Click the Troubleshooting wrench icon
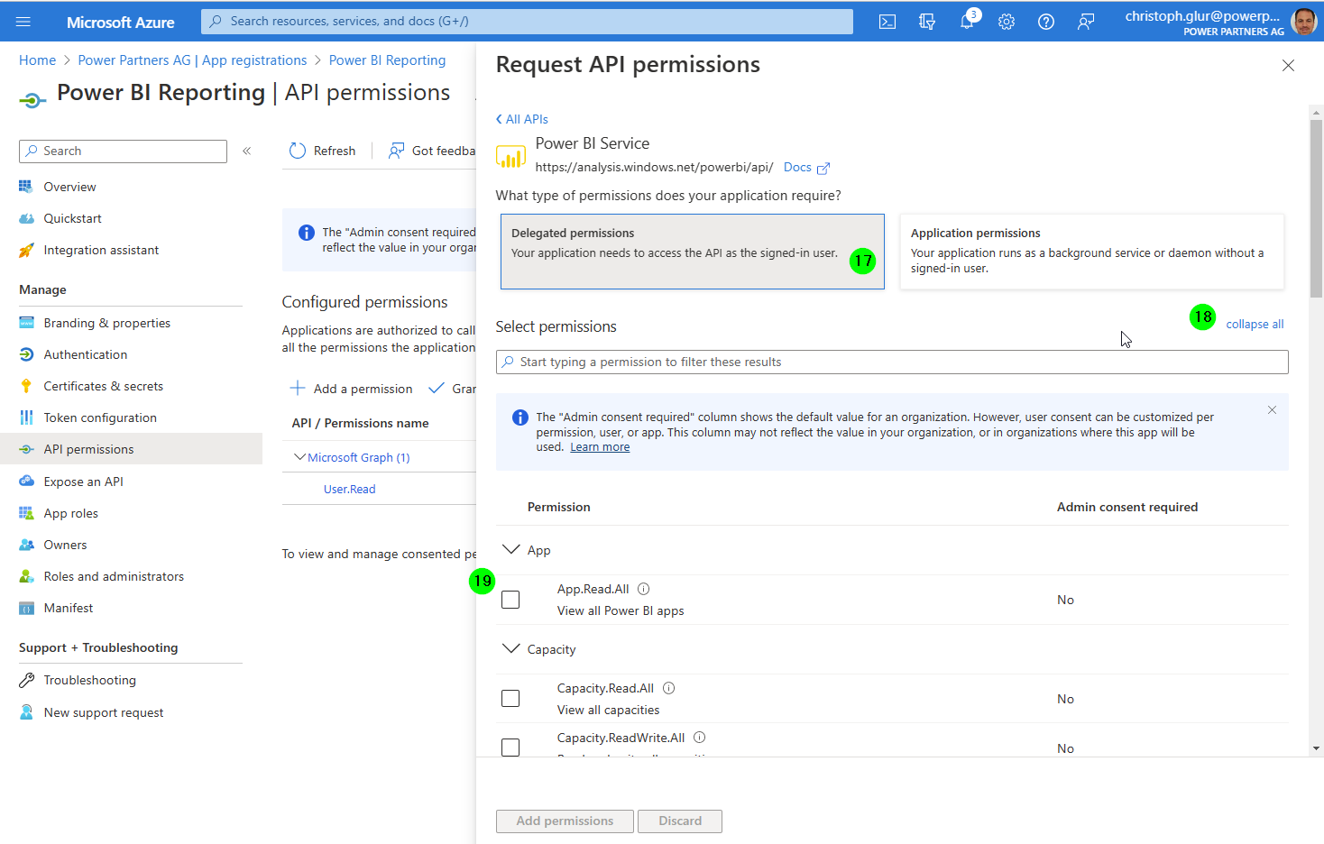 tap(26, 680)
